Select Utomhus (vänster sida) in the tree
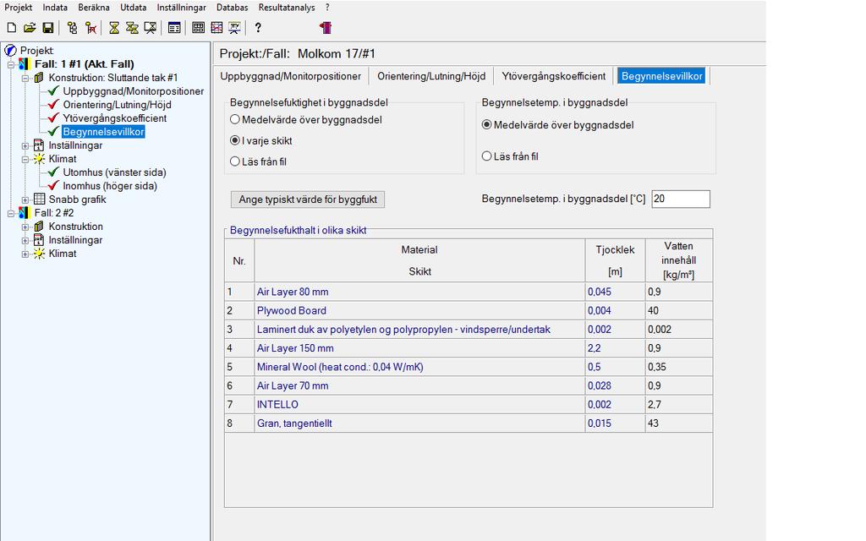866x541 pixels. [114, 172]
